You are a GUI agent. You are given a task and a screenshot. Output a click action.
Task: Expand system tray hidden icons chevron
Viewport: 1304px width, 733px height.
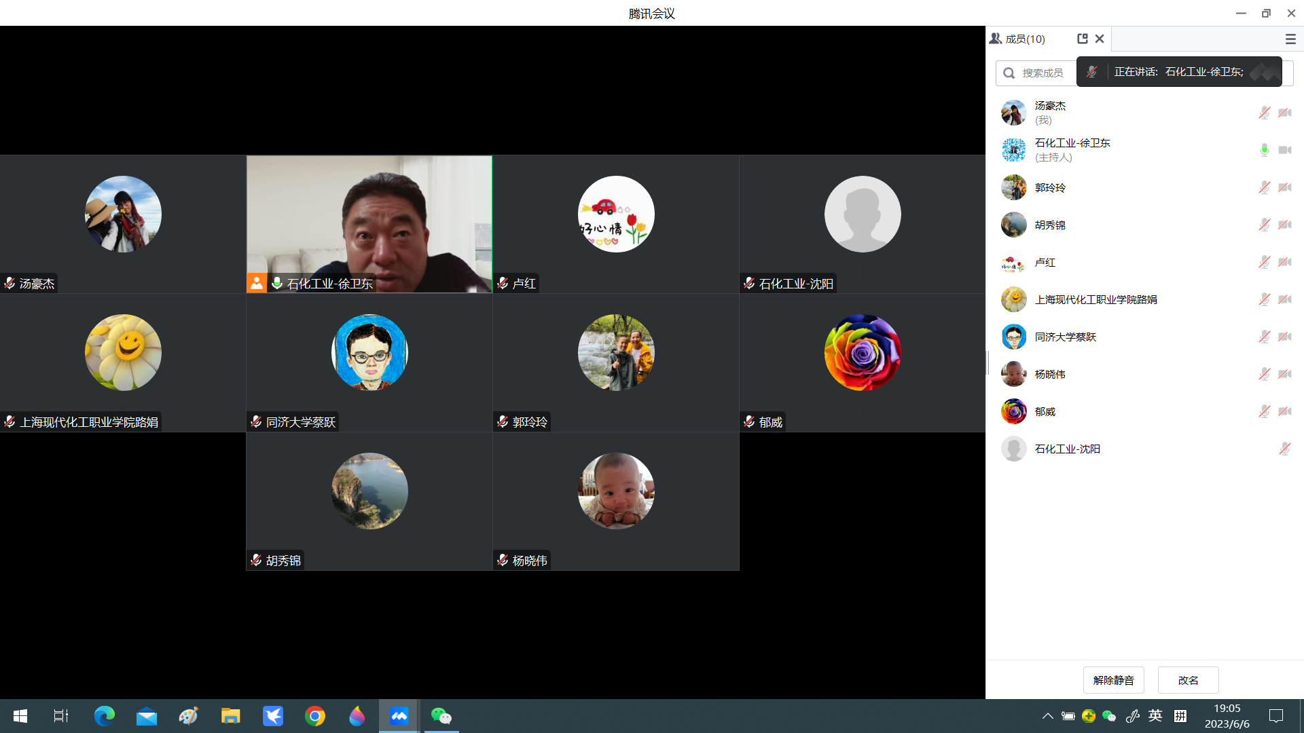pyautogui.click(x=1047, y=716)
